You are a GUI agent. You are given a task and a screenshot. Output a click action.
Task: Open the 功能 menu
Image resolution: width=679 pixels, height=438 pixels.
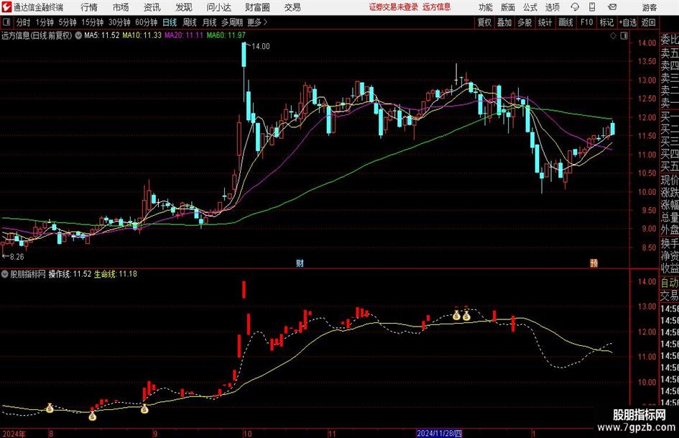pyautogui.click(x=486, y=7)
